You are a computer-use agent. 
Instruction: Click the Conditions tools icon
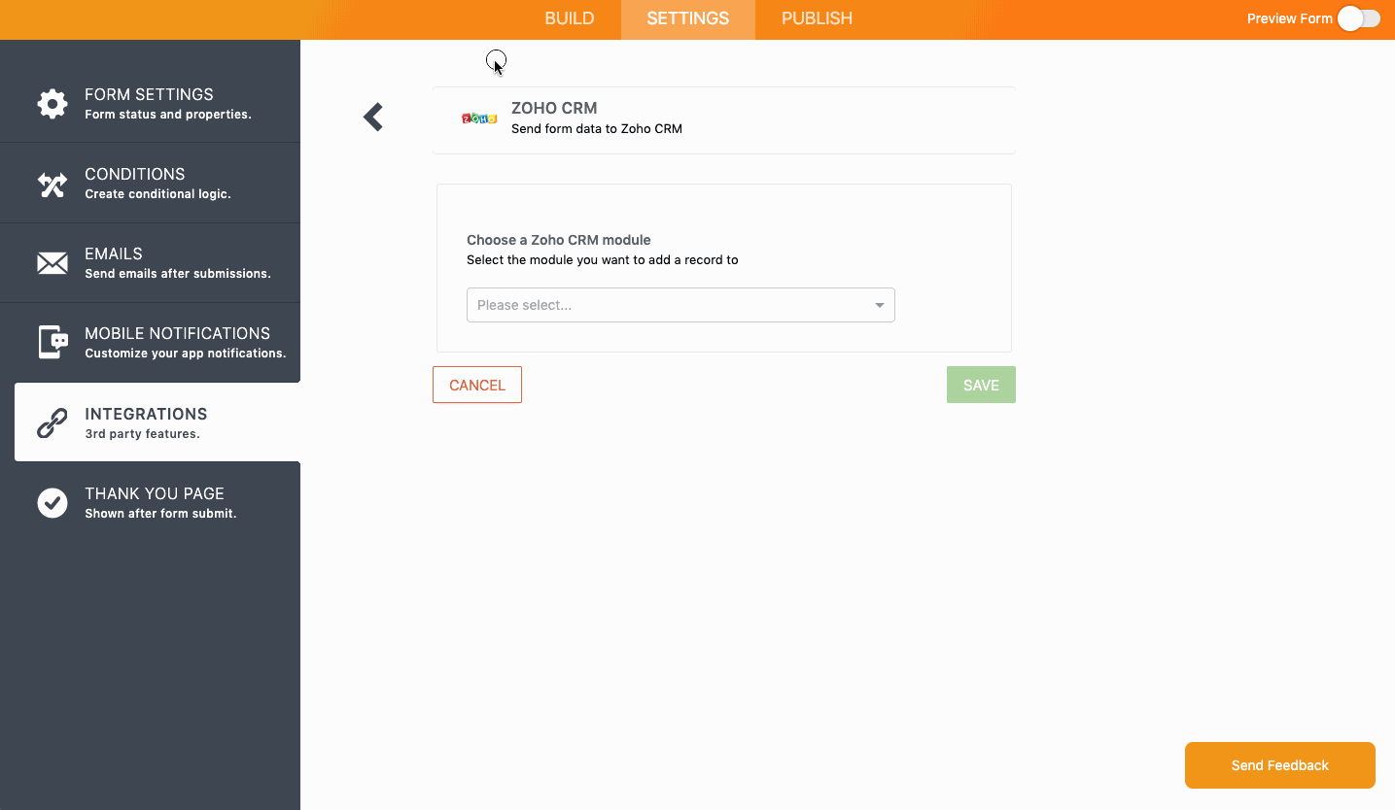[x=52, y=184]
